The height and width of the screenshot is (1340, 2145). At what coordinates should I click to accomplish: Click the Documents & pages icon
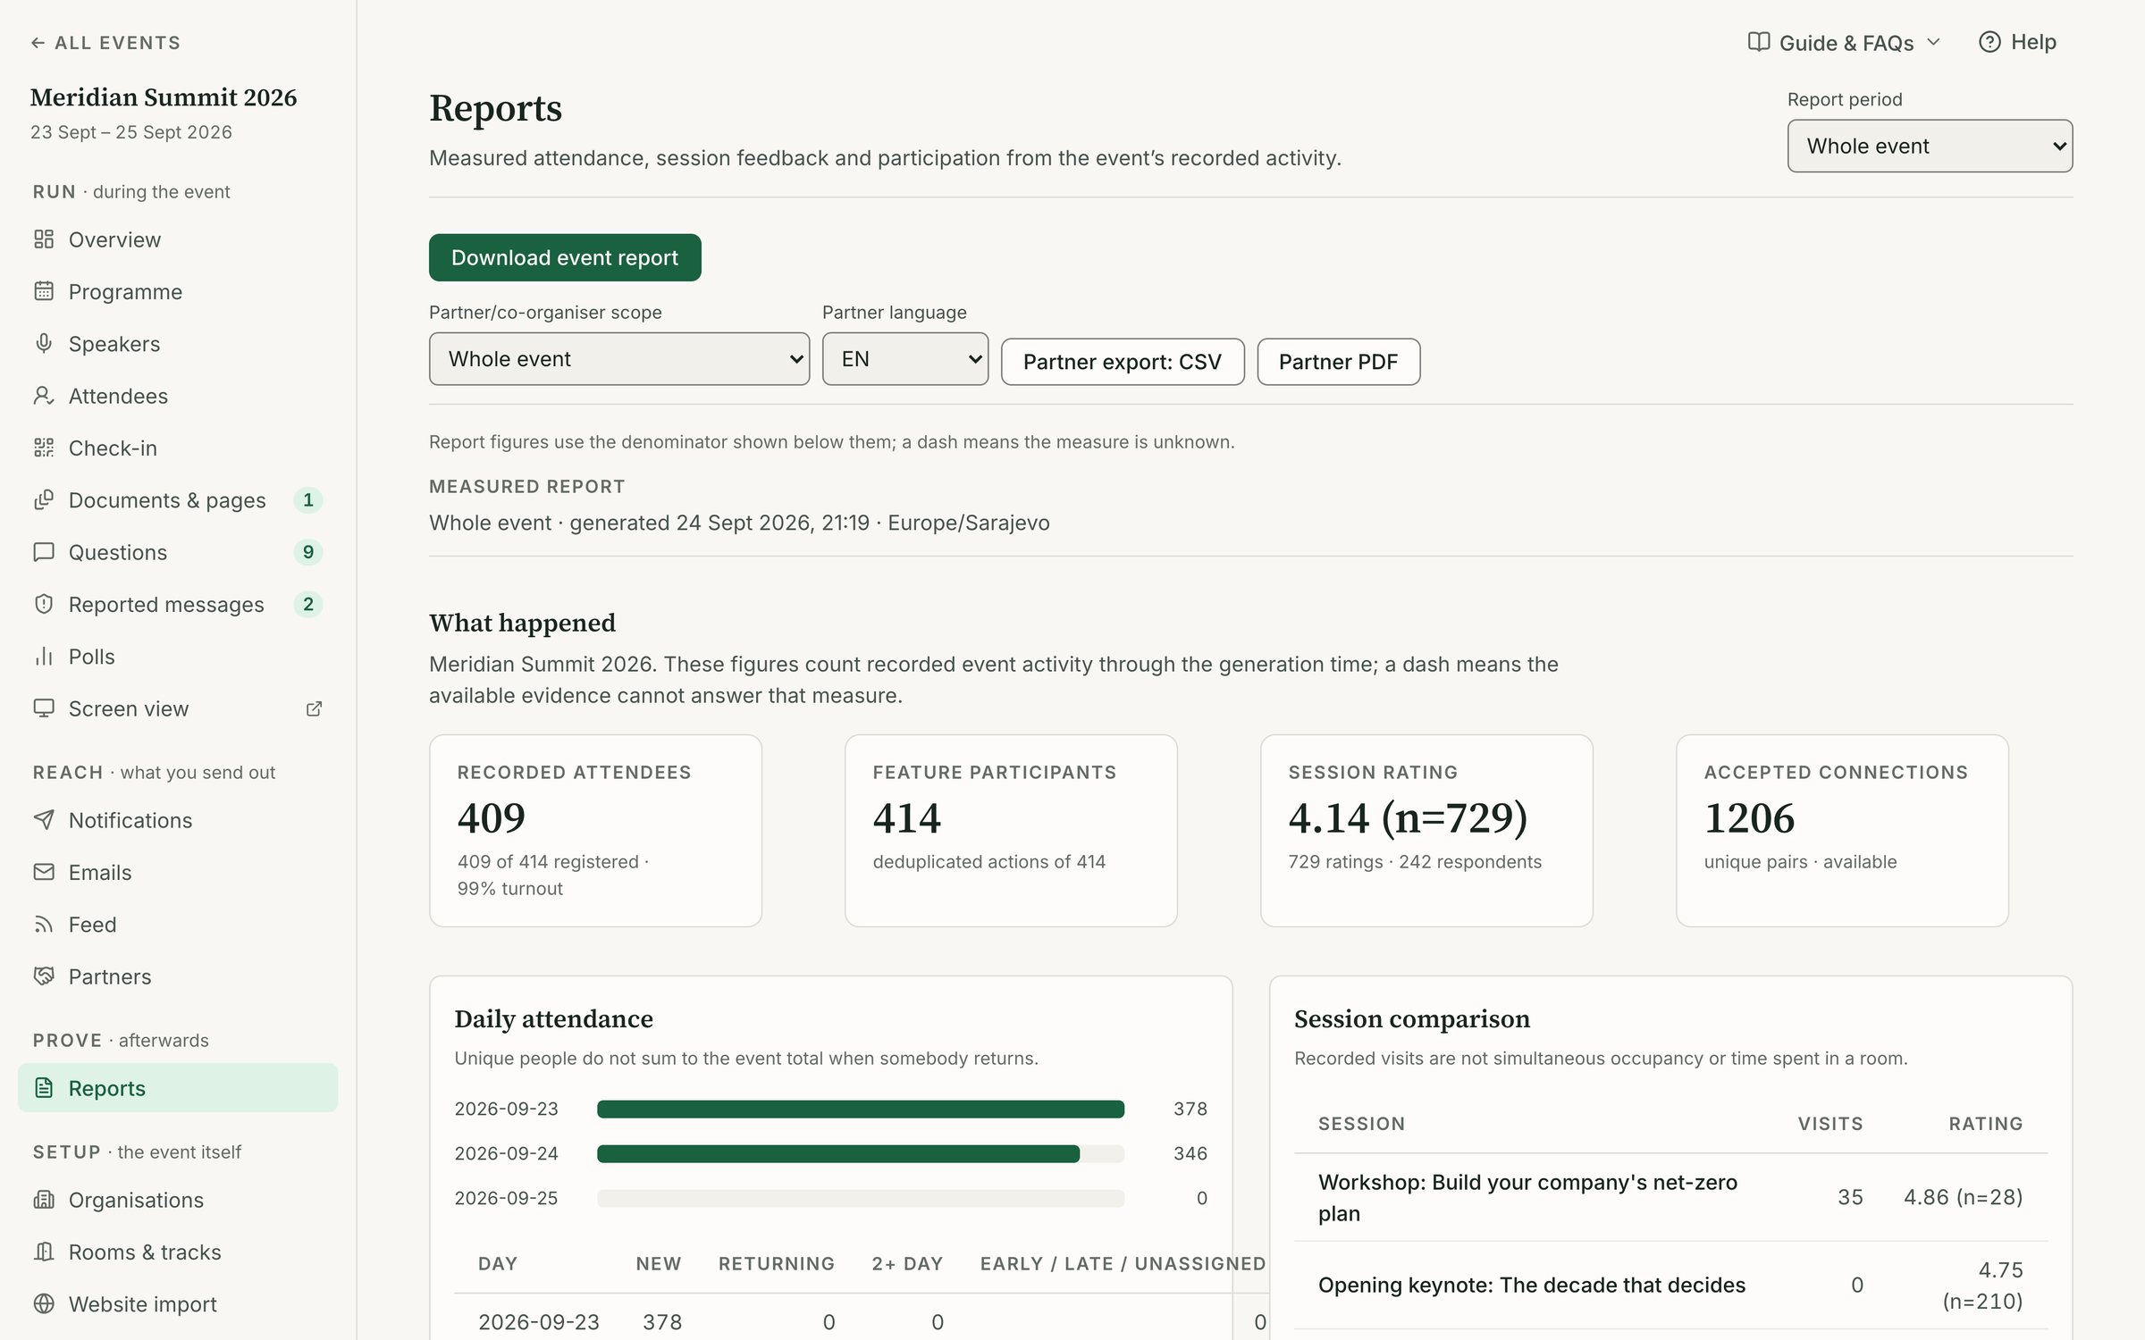(x=44, y=500)
